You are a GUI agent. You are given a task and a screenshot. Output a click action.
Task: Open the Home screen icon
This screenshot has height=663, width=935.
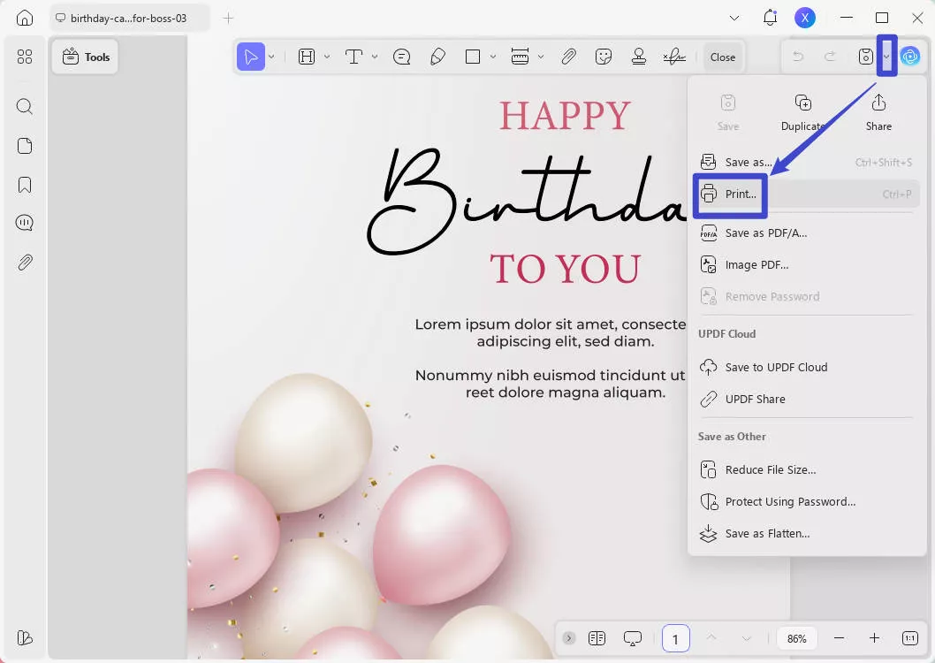(x=25, y=18)
